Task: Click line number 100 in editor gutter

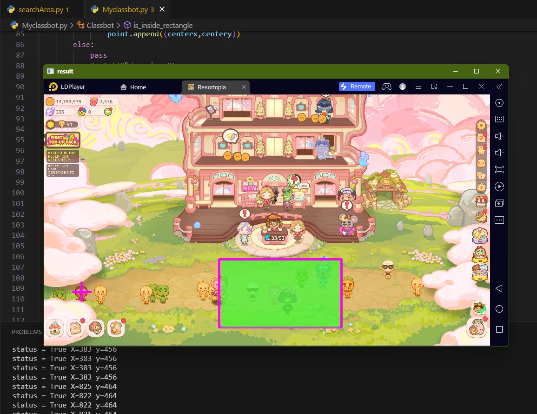Action: tap(18, 193)
